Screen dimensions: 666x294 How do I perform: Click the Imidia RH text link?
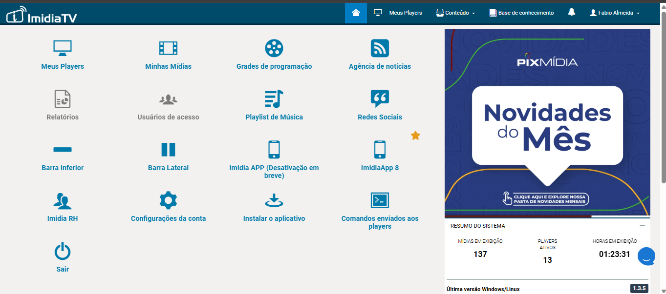[x=63, y=218]
